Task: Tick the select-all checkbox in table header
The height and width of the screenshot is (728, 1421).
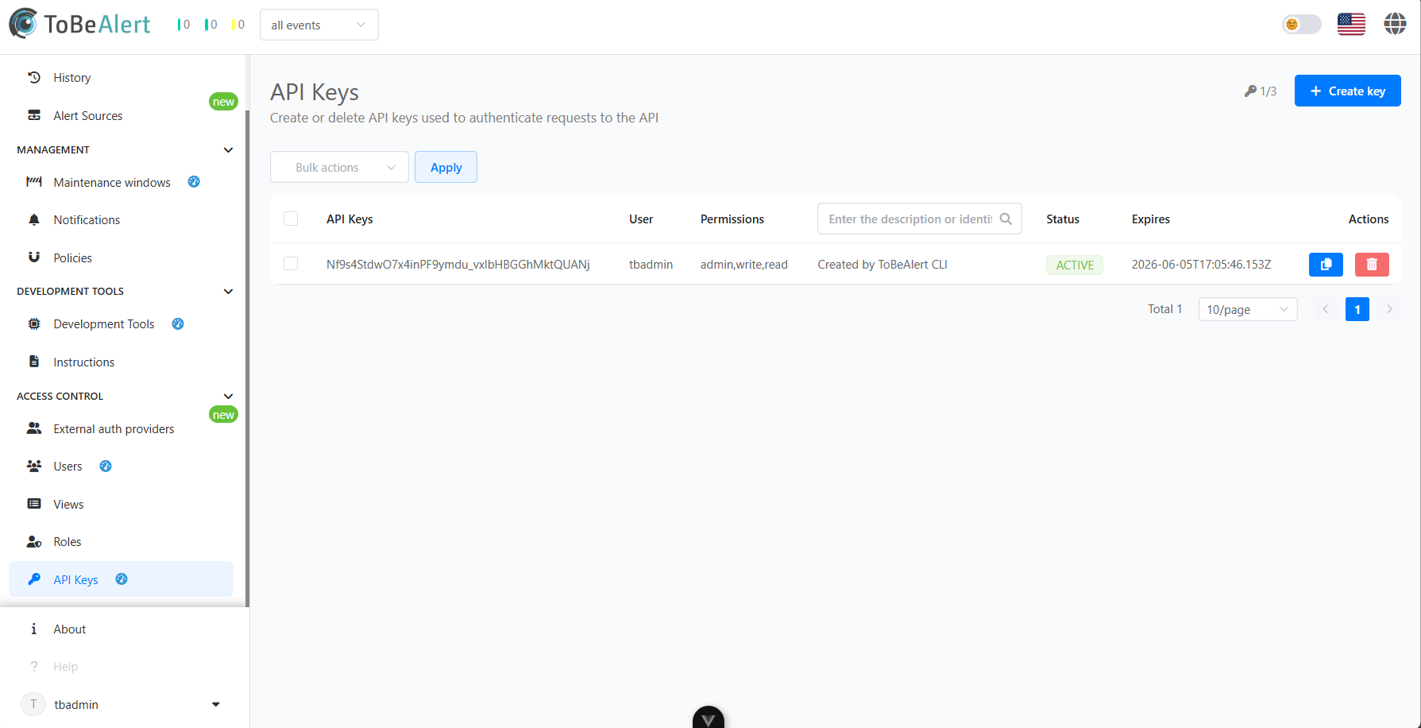Action: (x=291, y=219)
